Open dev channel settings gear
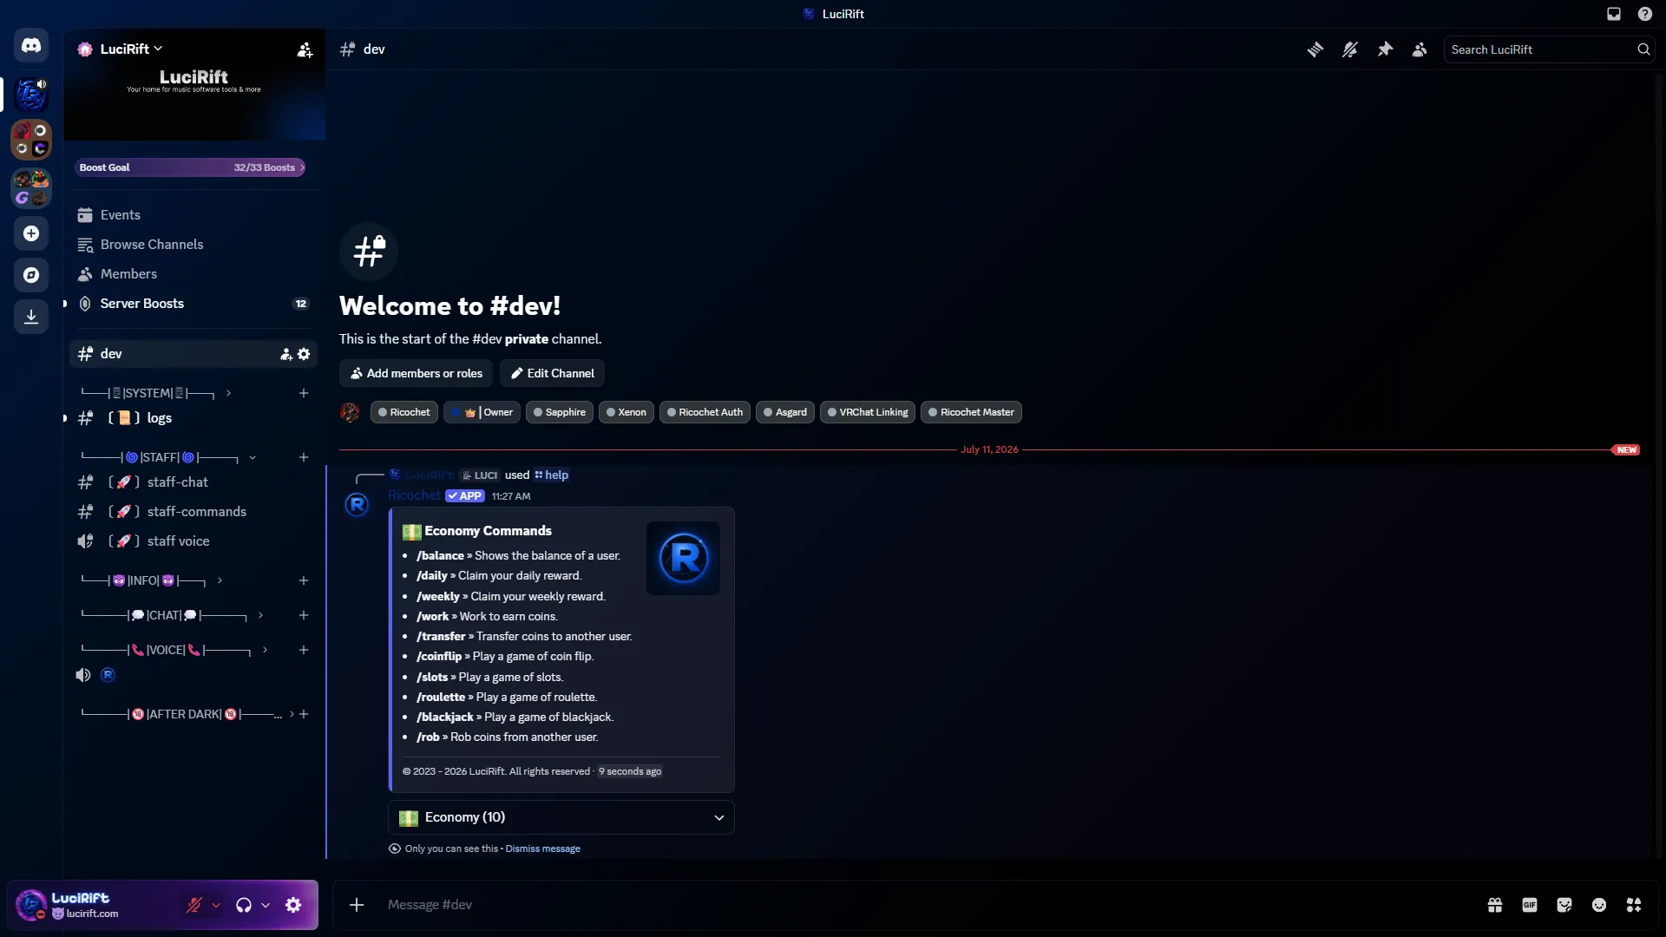The image size is (1666, 937). 304,354
